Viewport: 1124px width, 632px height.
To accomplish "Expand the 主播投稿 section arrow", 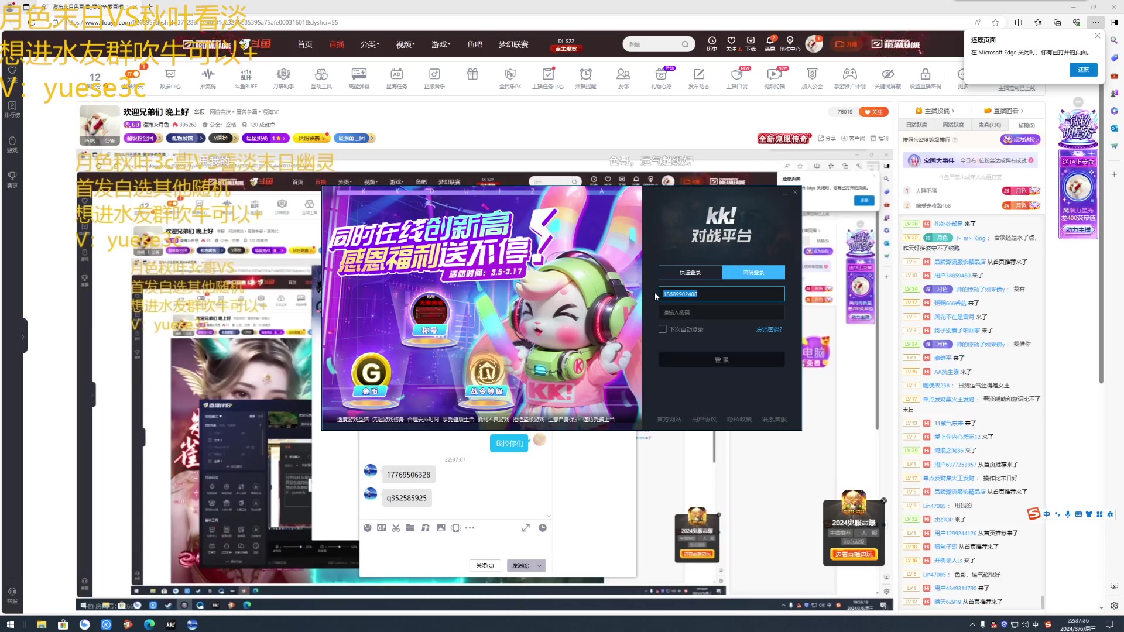I will (953, 111).
